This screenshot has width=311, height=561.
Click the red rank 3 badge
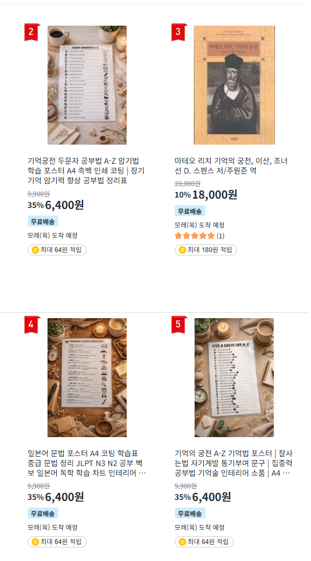tap(178, 32)
